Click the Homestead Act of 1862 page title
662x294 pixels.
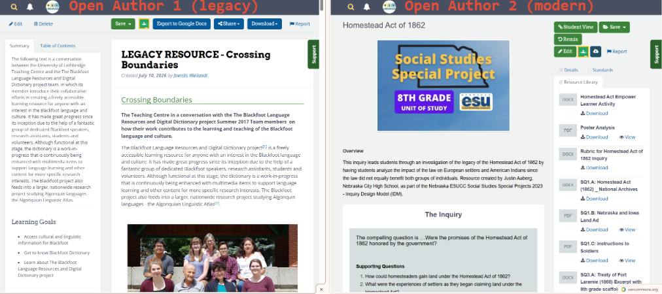[384, 25]
